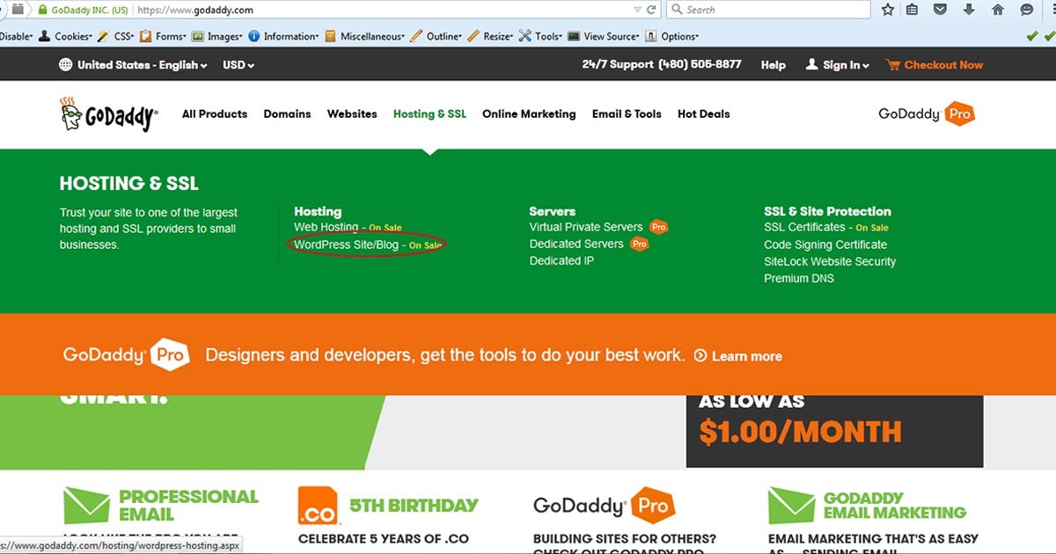Click the Pro badge next to Virtual Private Servers
The image size is (1056, 554).
coord(658,227)
